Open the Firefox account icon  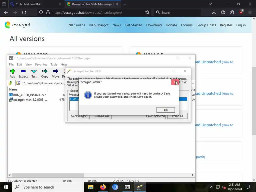[x=223, y=12]
